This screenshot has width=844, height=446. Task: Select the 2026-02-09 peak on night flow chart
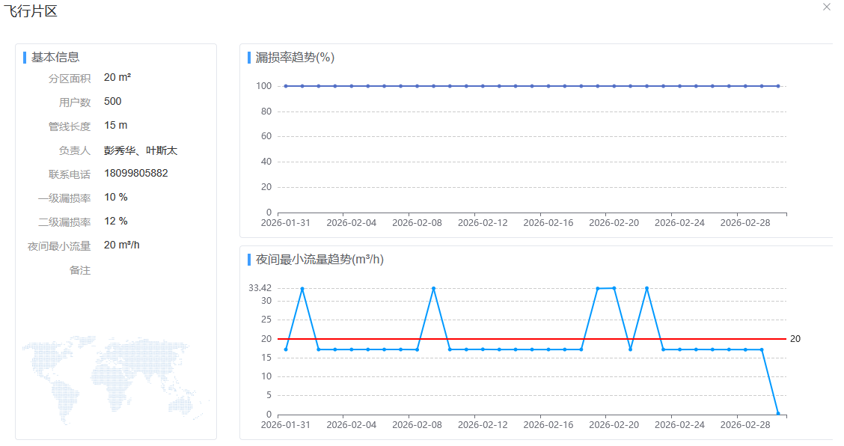click(x=433, y=288)
